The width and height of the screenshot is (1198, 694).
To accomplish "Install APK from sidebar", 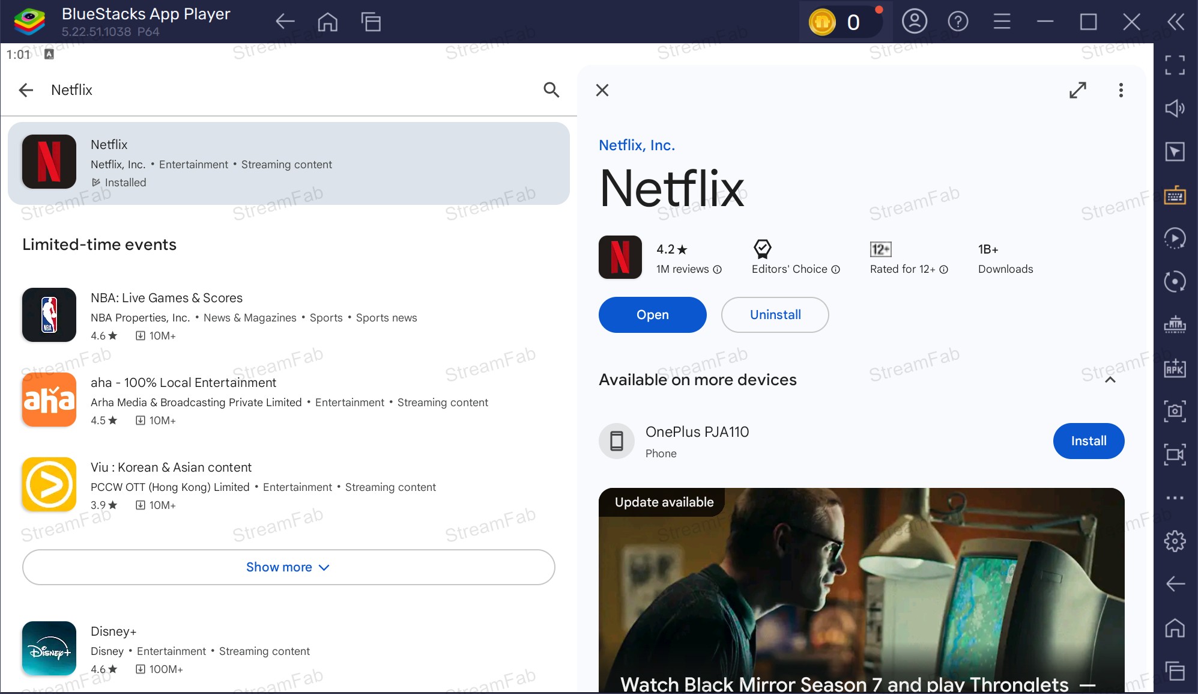I will pyautogui.click(x=1175, y=368).
